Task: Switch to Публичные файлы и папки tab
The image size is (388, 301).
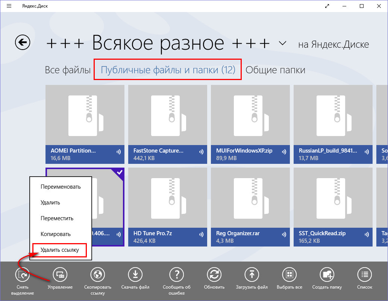Action: (168, 70)
